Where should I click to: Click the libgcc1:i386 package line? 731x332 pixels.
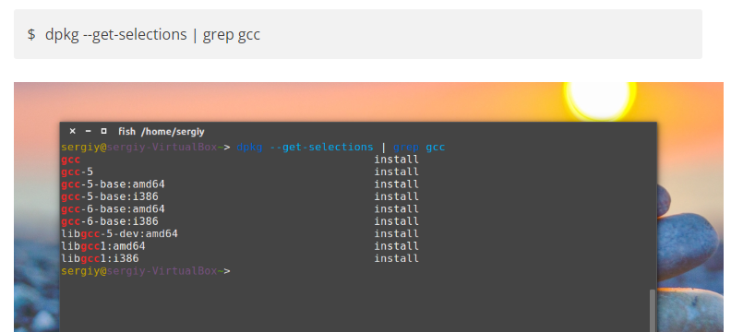[100, 258]
